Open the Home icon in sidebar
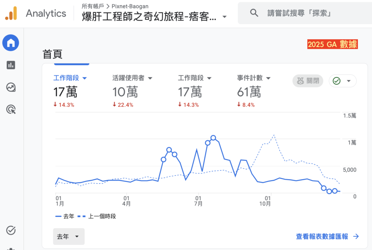 [11, 43]
